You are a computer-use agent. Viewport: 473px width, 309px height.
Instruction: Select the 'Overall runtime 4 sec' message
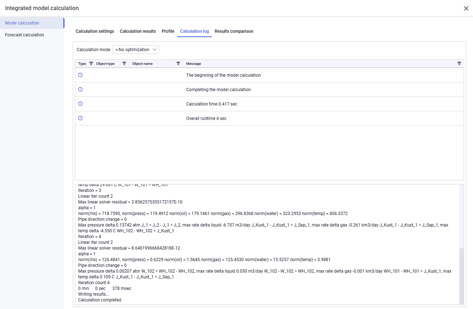206,118
